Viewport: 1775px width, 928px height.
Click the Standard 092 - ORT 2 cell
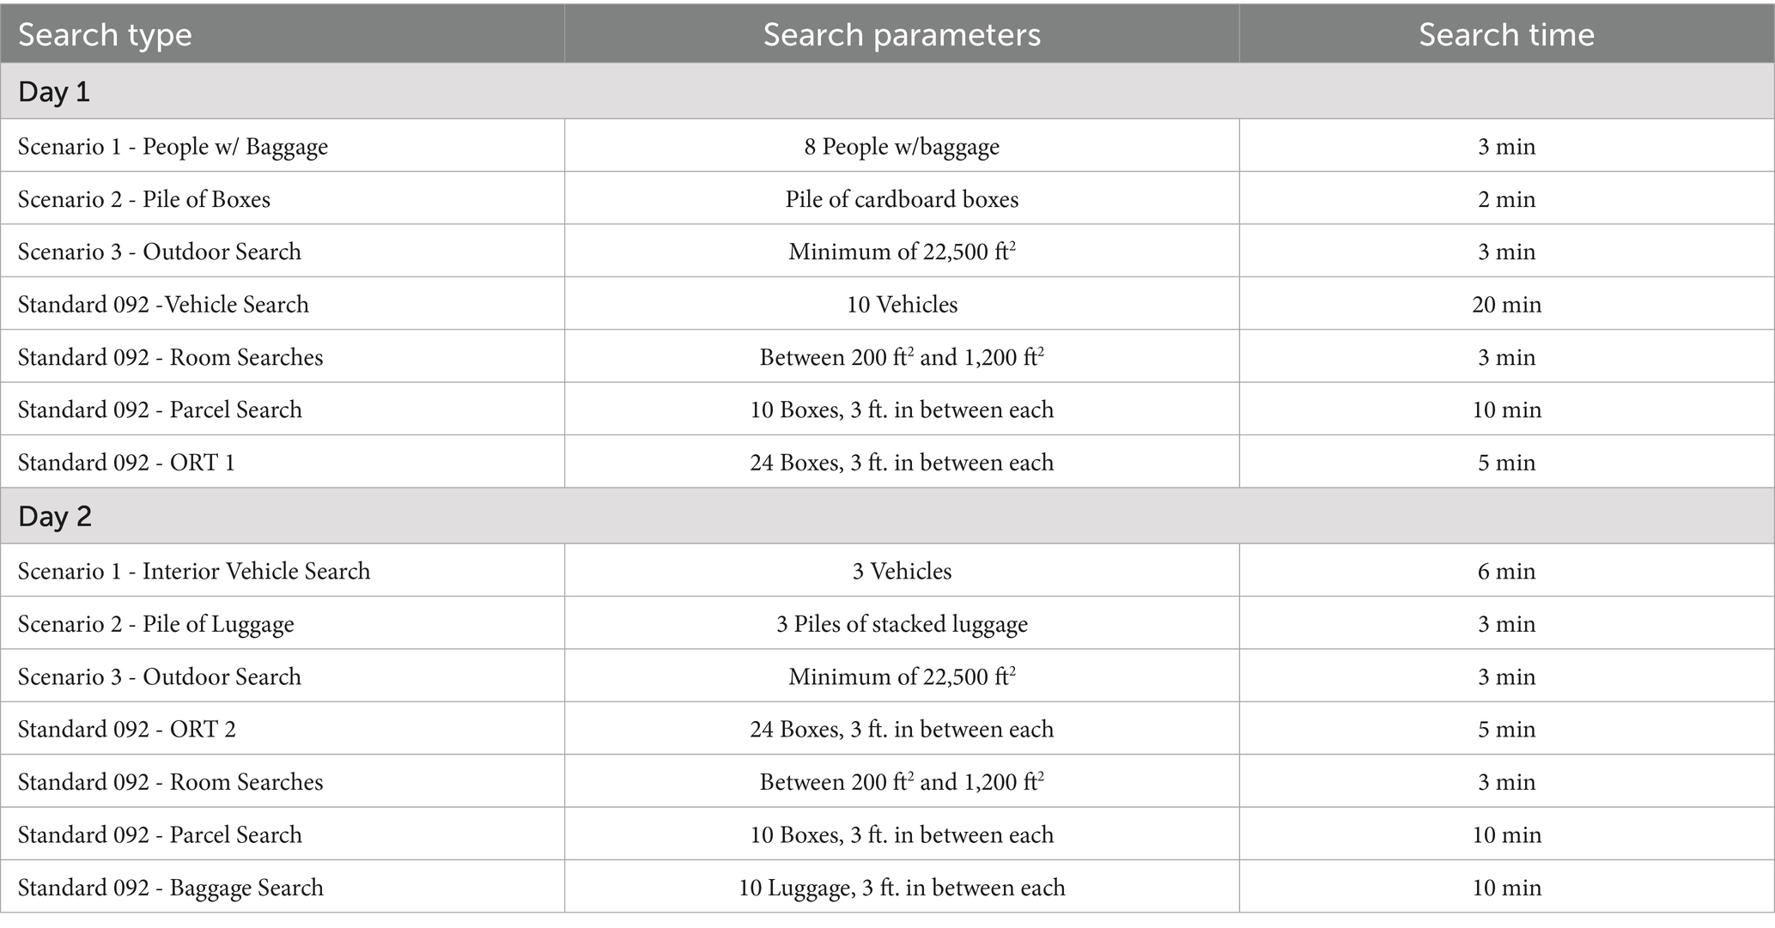pos(127,730)
